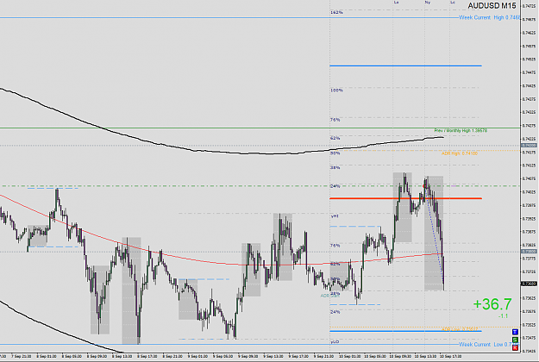Click the Ny session label at top
The height and width of the screenshot is (362, 539).
[427, 3]
